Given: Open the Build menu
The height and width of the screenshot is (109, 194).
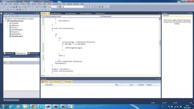Looking at the screenshot, I should (x=28, y=4).
